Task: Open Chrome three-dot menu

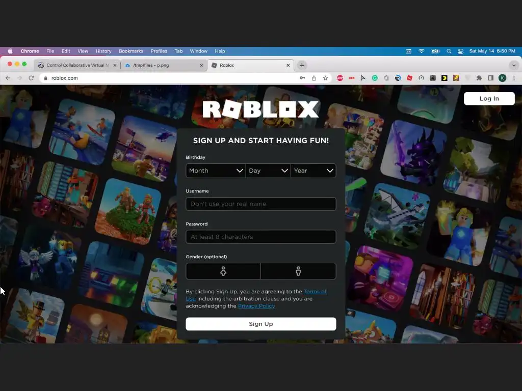Action: point(514,78)
